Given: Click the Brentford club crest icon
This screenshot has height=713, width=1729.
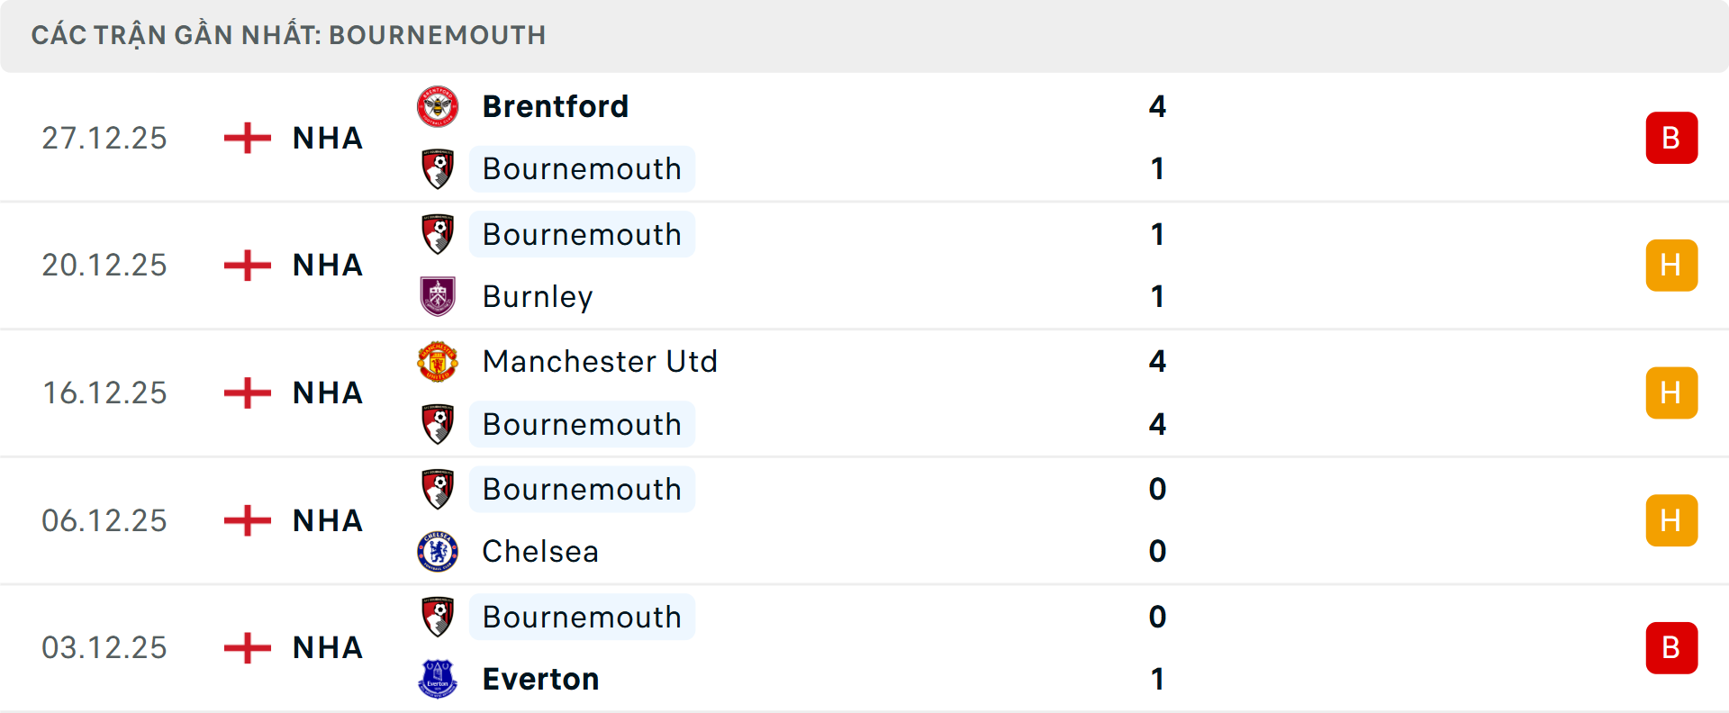Looking at the screenshot, I should (438, 107).
